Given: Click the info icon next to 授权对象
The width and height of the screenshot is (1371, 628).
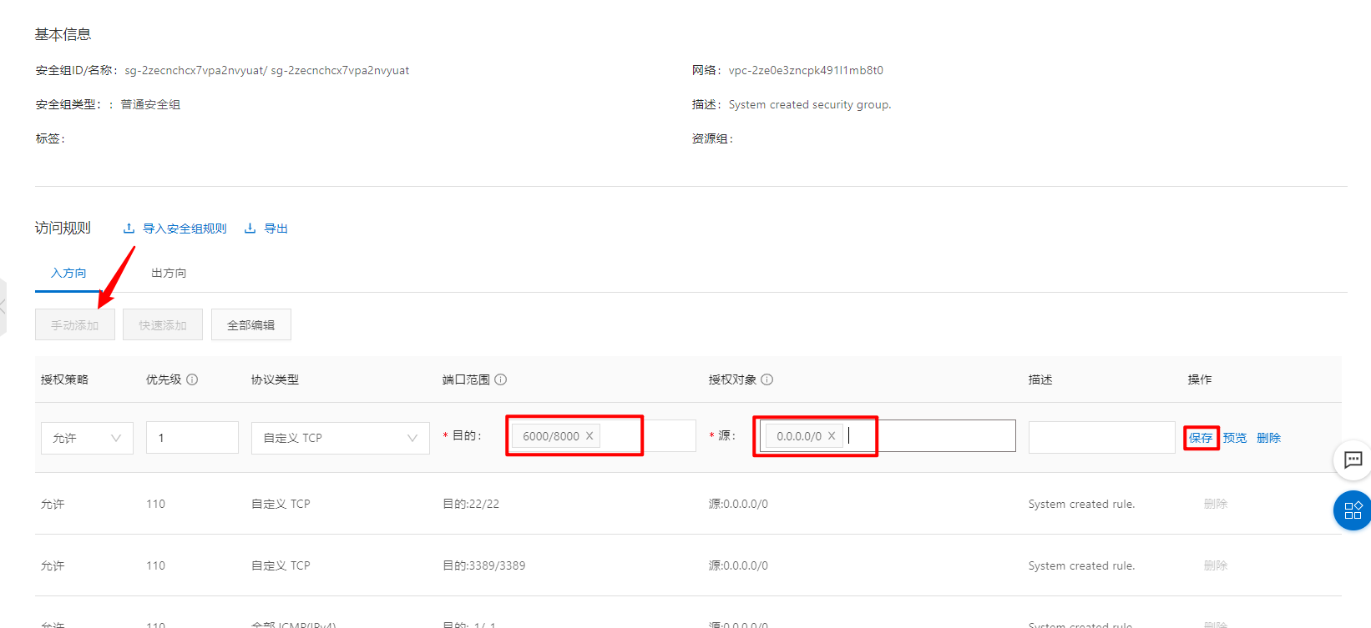Looking at the screenshot, I should point(767,379).
